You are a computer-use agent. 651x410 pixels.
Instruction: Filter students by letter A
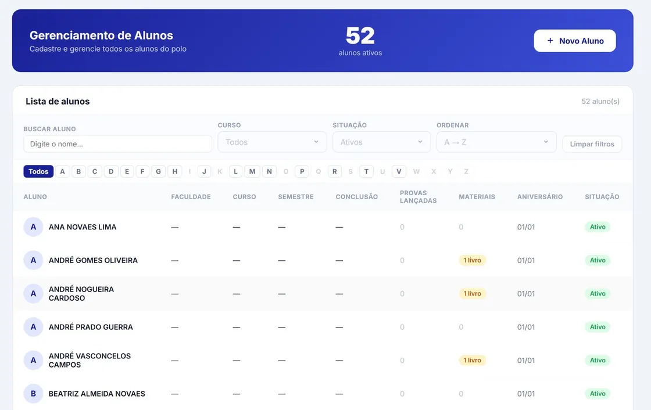pyautogui.click(x=63, y=171)
